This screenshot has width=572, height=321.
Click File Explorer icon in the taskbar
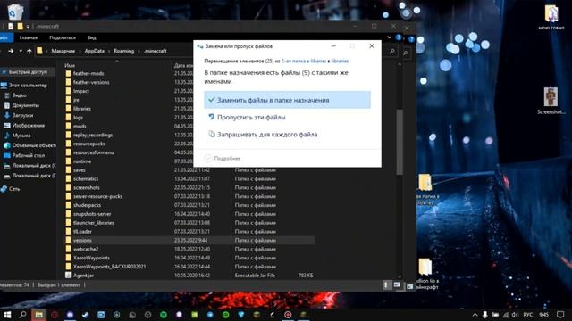(38, 315)
